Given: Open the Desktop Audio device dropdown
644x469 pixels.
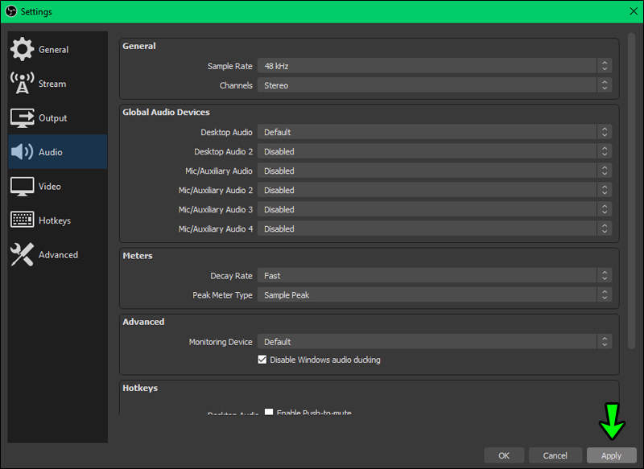Looking at the screenshot, I should coord(434,132).
